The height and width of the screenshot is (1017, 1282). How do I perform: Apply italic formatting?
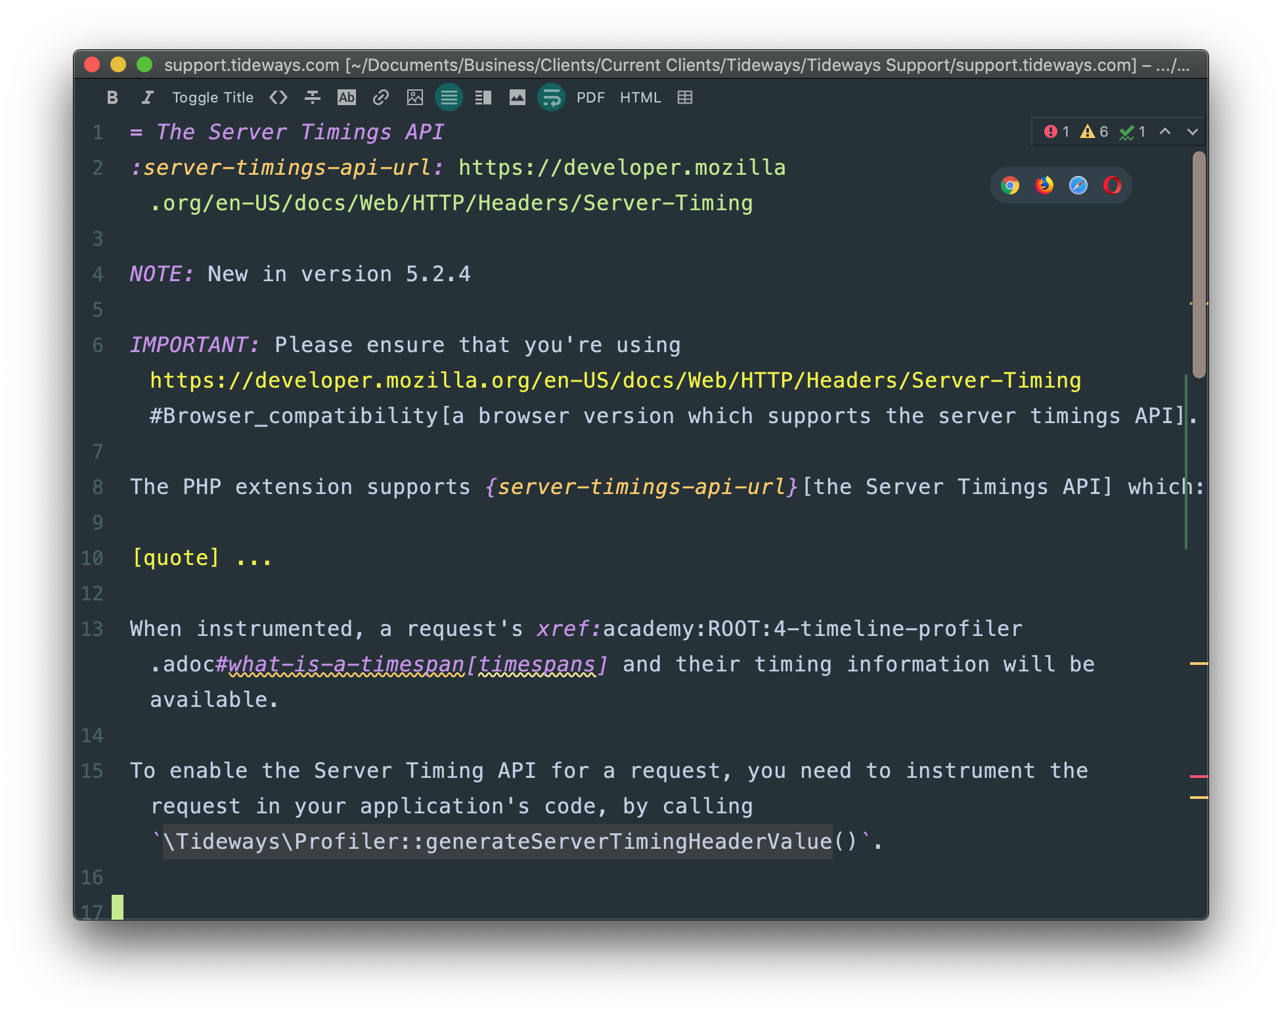click(147, 97)
